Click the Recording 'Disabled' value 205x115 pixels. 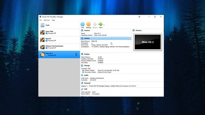coord(100,63)
